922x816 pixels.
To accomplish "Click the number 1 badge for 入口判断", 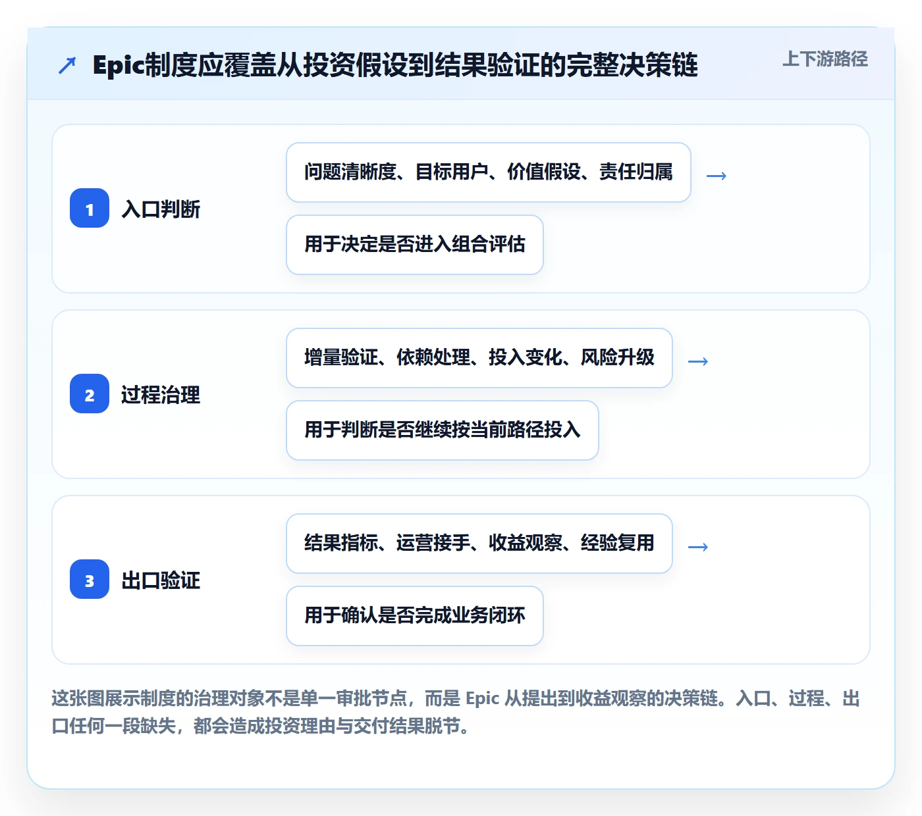I will pos(90,209).
